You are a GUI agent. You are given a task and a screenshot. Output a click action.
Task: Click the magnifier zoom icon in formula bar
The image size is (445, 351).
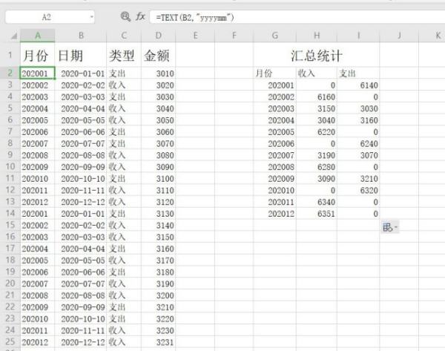pos(125,16)
